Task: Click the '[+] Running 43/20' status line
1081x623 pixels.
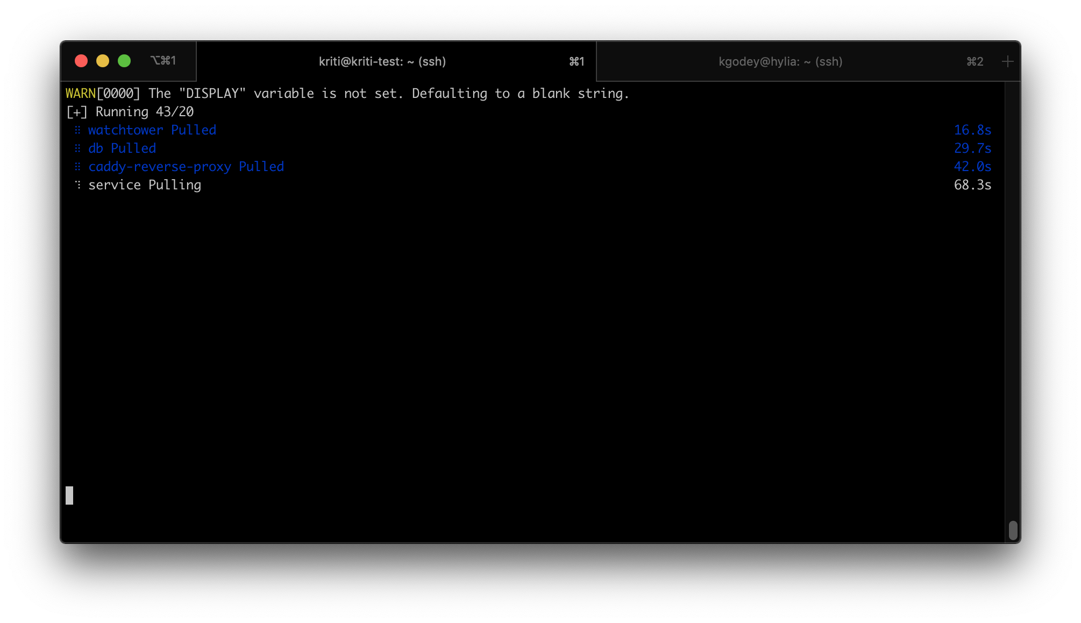Action: click(130, 112)
